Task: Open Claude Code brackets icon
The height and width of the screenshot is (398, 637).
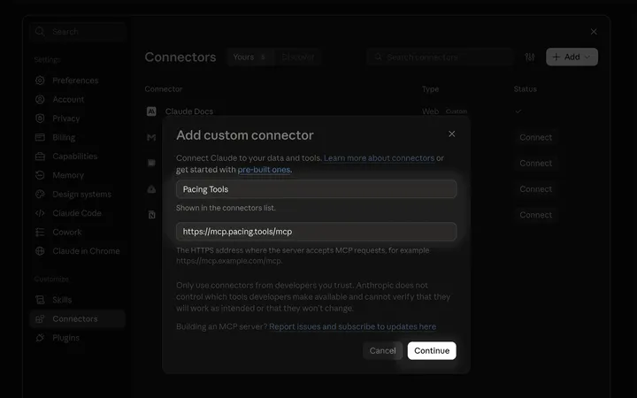Action: 40,213
